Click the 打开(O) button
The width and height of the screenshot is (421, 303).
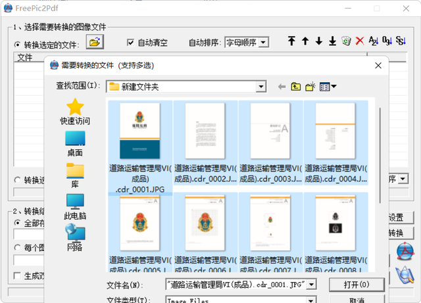356,284
